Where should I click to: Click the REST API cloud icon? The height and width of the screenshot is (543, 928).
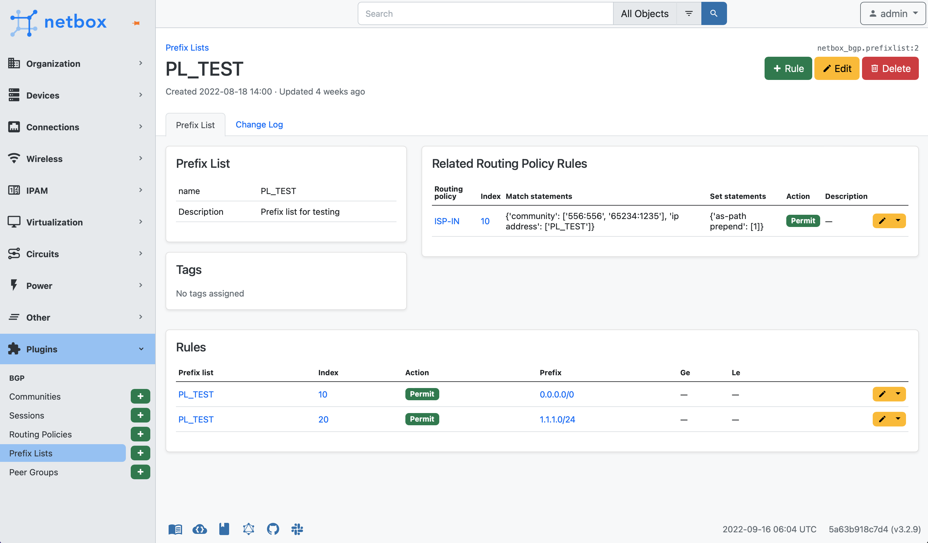pyautogui.click(x=199, y=529)
